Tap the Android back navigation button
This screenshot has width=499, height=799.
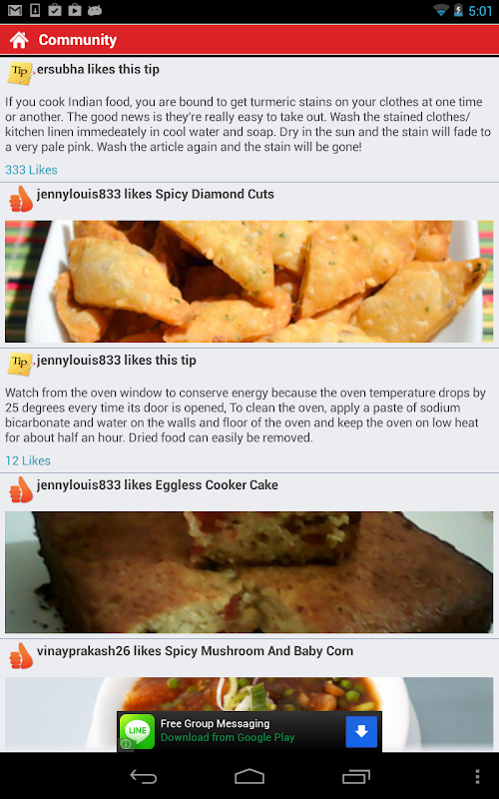tap(144, 776)
